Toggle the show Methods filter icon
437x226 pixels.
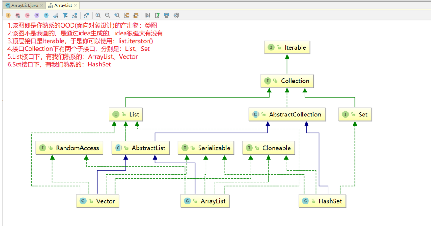click(27, 15)
